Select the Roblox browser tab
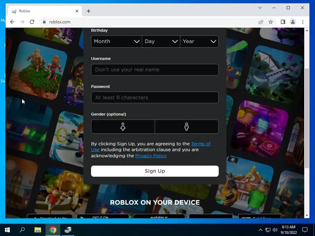This screenshot has height=236, width=315. pos(45,11)
